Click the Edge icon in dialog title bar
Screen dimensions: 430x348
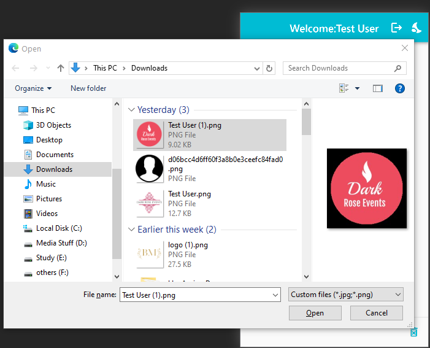point(13,48)
